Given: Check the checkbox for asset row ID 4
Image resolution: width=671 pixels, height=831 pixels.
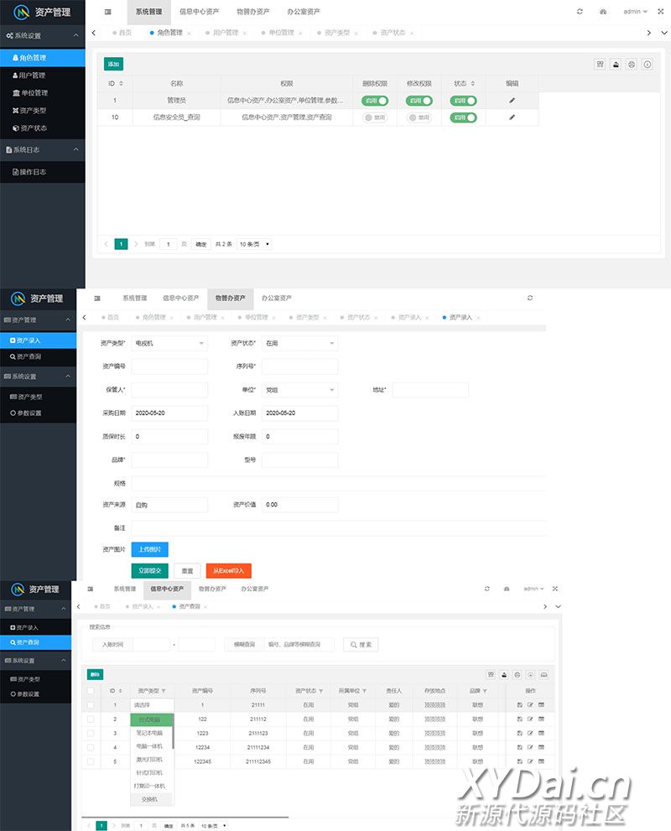Looking at the screenshot, I should point(91,747).
